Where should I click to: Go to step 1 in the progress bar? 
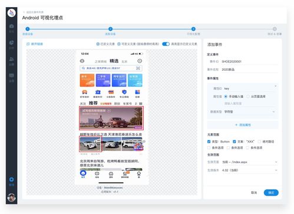tap(28, 29)
